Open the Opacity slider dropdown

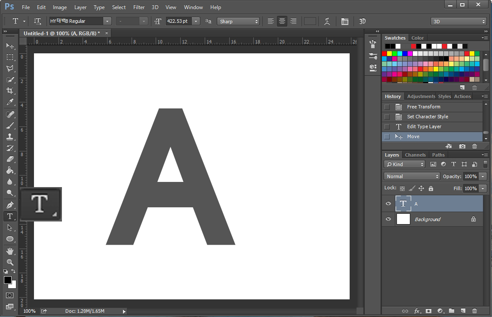click(483, 176)
